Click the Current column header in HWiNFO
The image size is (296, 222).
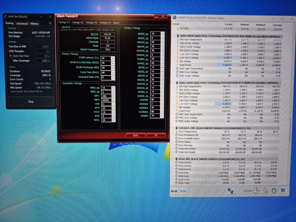click(x=228, y=24)
